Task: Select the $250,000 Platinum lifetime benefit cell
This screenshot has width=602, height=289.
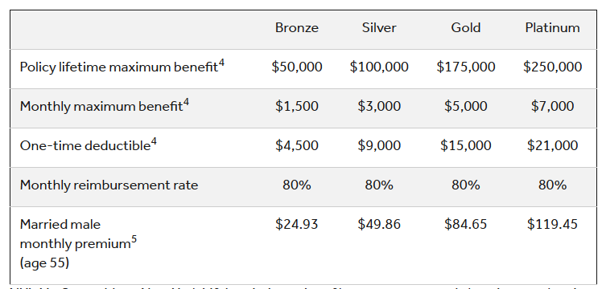Action: pyautogui.click(x=552, y=67)
